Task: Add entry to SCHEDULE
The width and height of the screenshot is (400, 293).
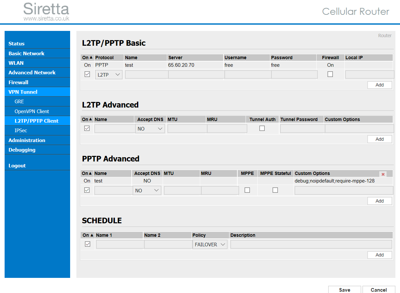Action: (x=380, y=255)
